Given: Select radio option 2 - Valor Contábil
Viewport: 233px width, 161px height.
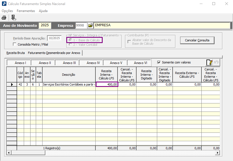Looking at the screenshot, I should (70, 45).
